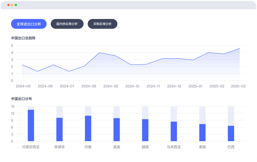Select the blue 马来西亚 bar
257x162 pixels.
(x=174, y=131)
